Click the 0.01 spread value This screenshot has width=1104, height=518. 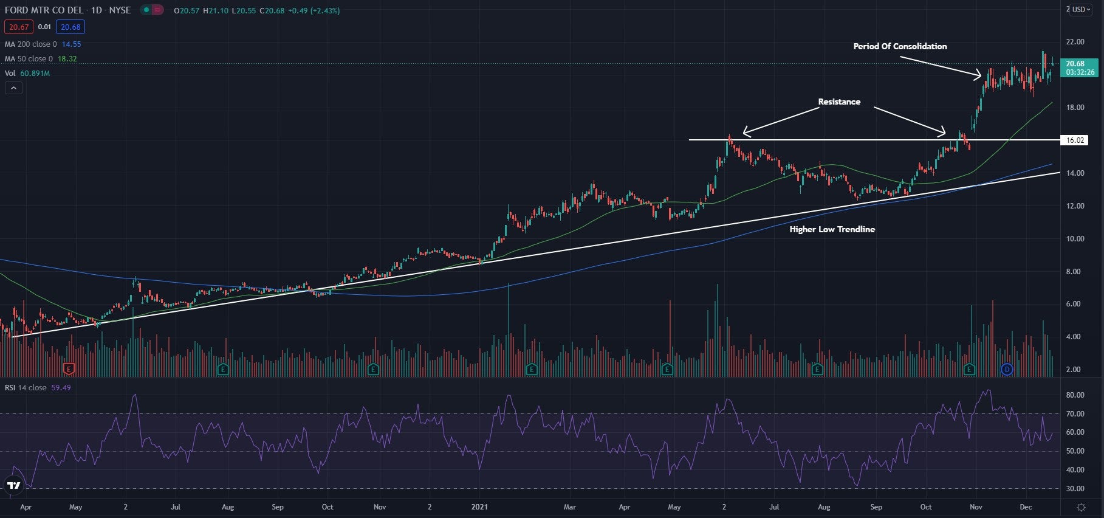coord(44,27)
